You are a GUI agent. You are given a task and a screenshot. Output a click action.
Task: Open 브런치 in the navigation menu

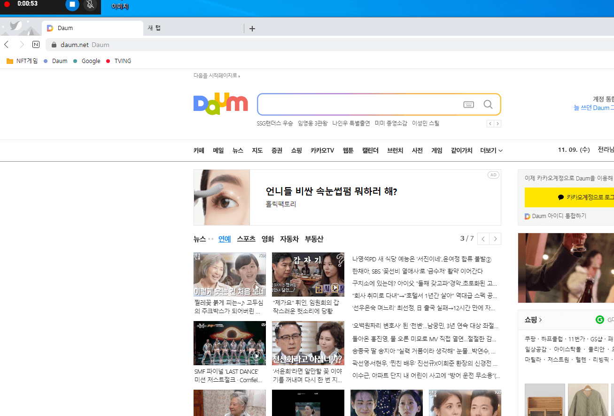395,150
